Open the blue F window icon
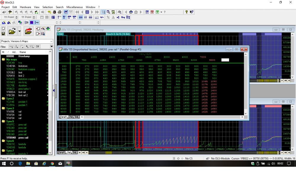This screenshot has height=185, width=296. [x=147, y=12]
